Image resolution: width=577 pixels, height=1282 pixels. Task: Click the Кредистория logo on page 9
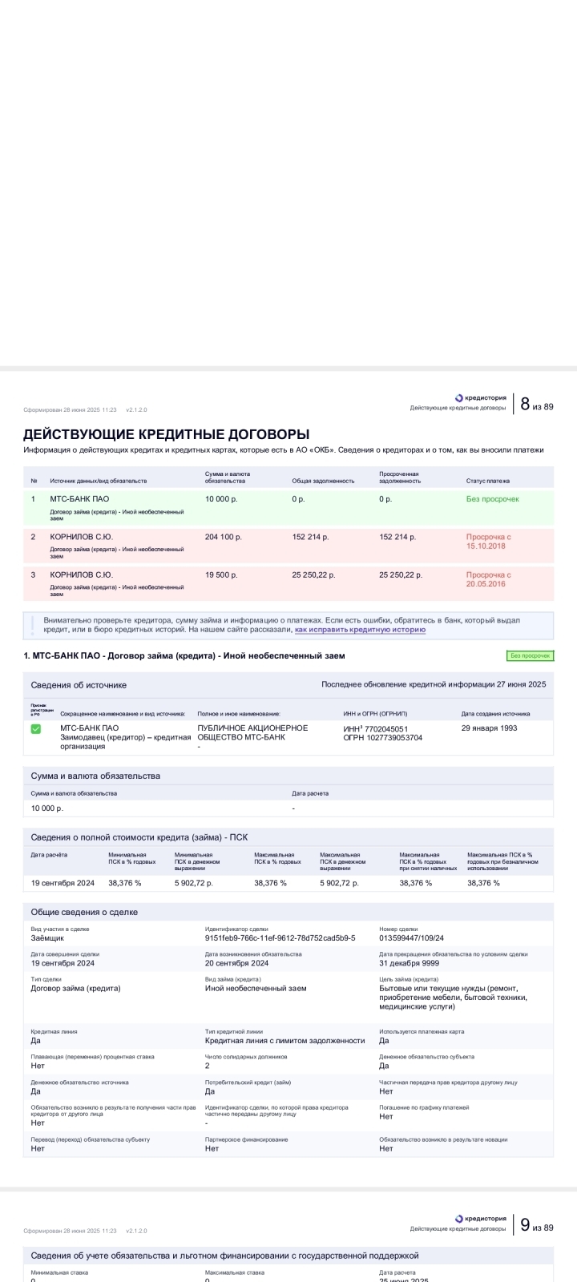coord(481,1218)
